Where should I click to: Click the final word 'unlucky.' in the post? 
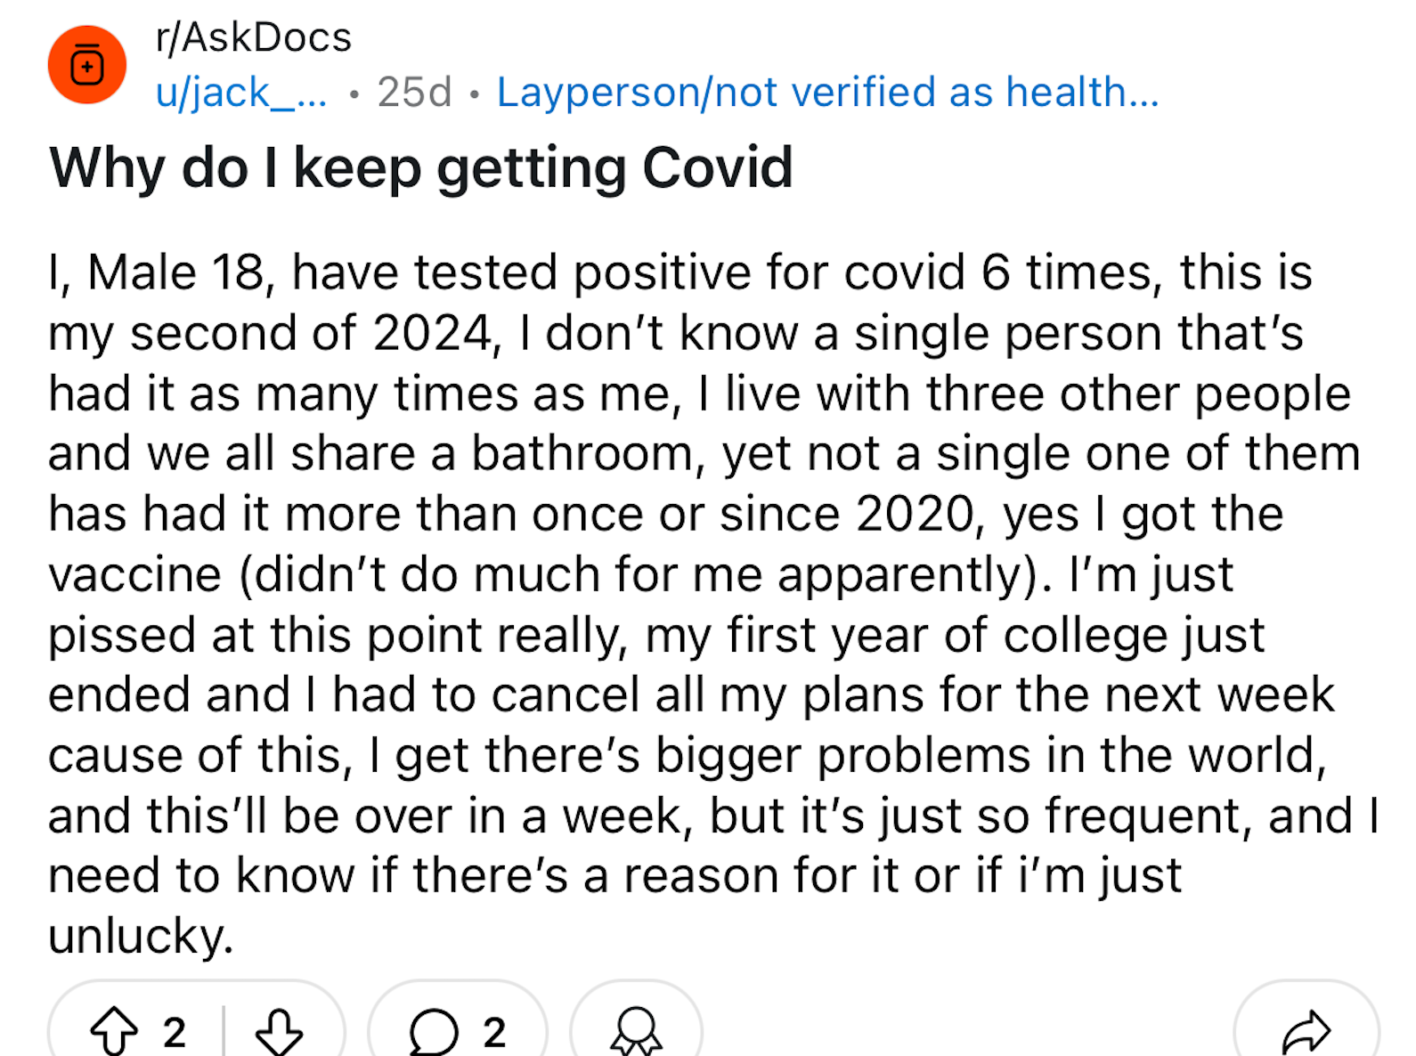click(x=141, y=936)
